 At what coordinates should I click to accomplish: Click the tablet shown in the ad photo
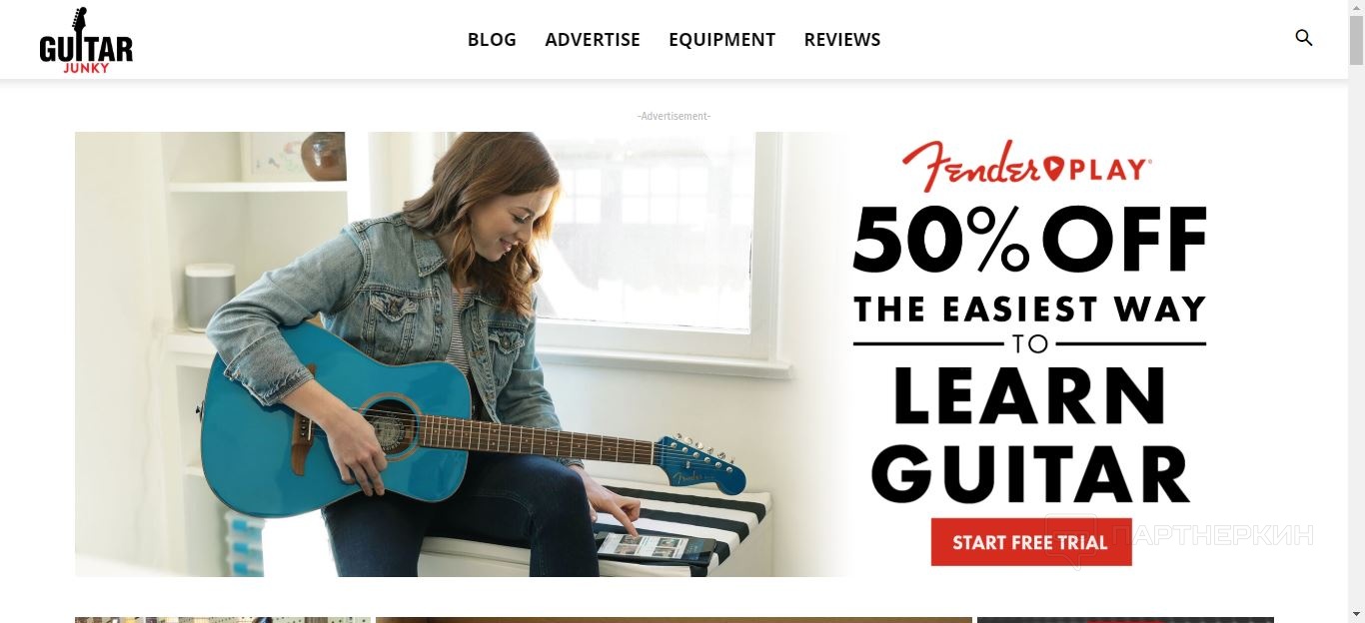click(x=656, y=546)
